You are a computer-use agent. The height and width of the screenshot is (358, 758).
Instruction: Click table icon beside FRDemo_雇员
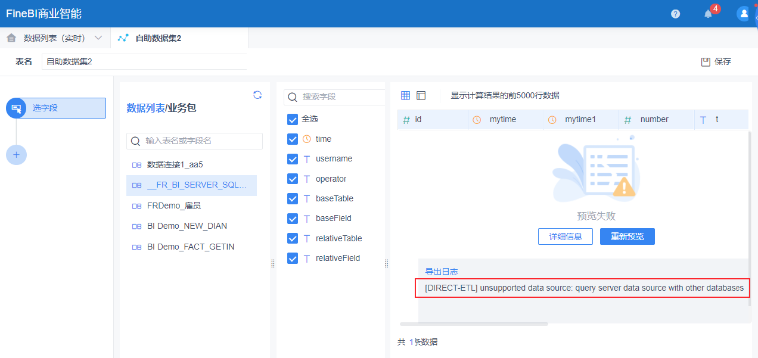[x=136, y=206]
